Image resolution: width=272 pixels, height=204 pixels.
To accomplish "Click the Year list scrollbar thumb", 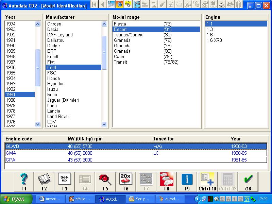I will [x=38, y=68].
